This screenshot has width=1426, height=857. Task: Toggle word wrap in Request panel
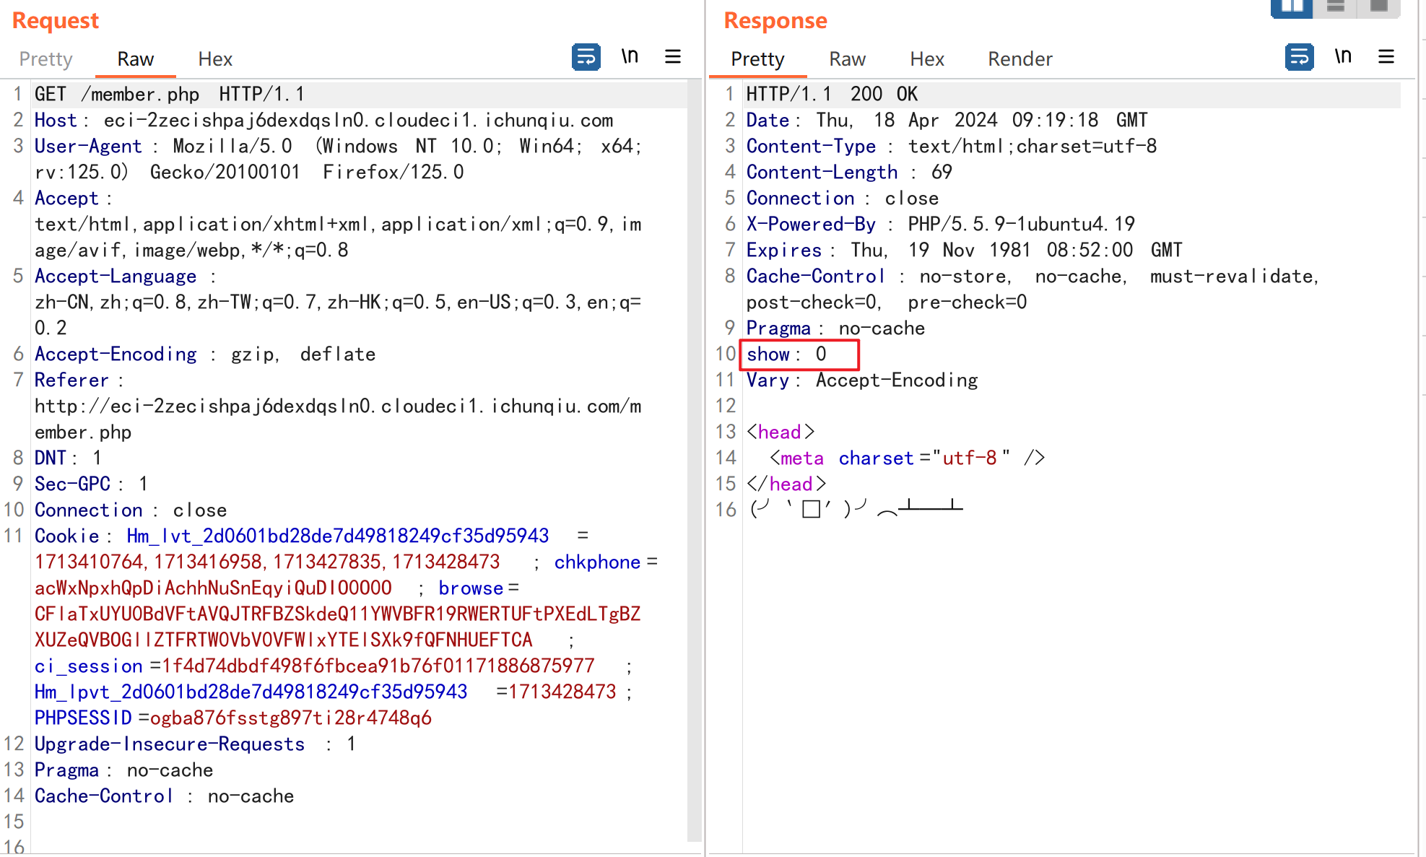586,57
